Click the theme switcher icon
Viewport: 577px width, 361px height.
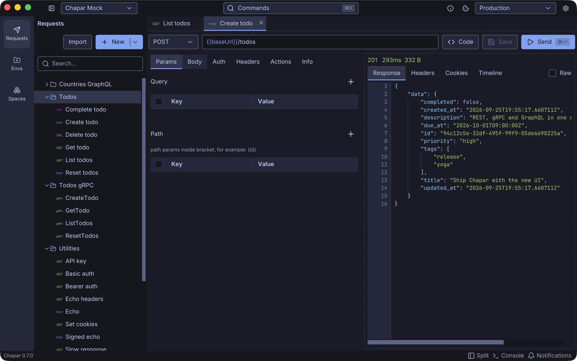pyautogui.click(x=466, y=8)
